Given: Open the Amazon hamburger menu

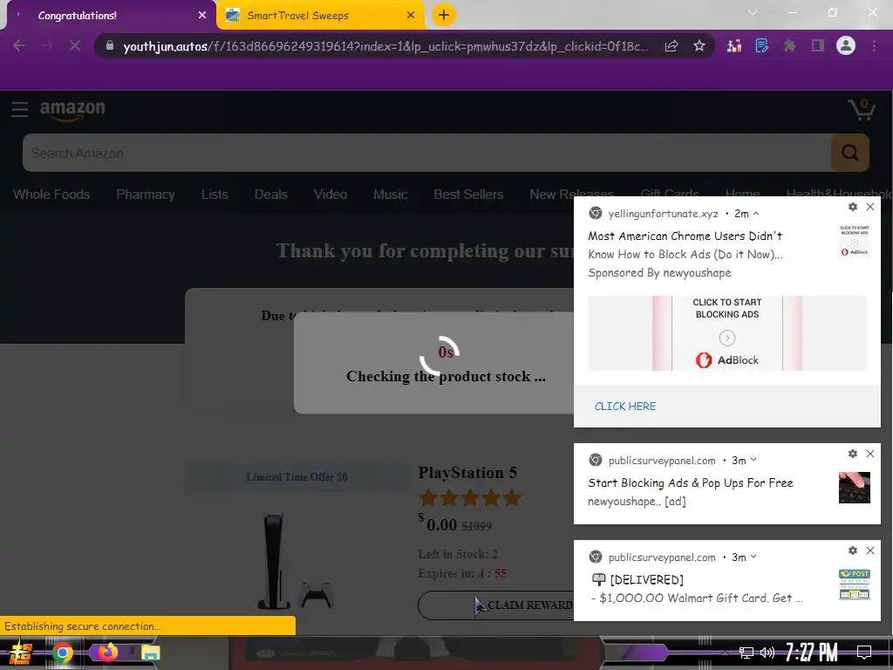Looking at the screenshot, I should tap(19, 109).
